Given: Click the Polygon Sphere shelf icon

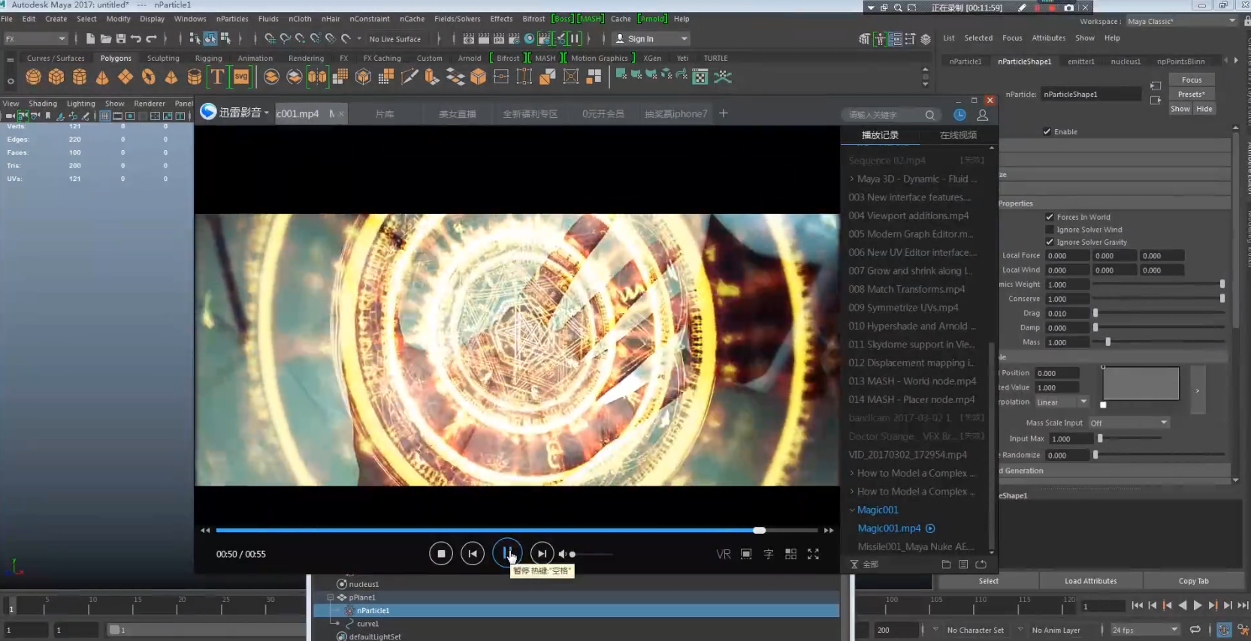Looking at the screenshot, I should click(x=33, y=77).
